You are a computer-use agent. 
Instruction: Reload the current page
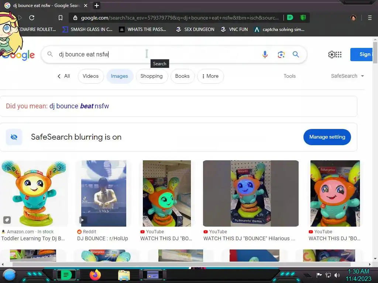[x=32, y=18]
